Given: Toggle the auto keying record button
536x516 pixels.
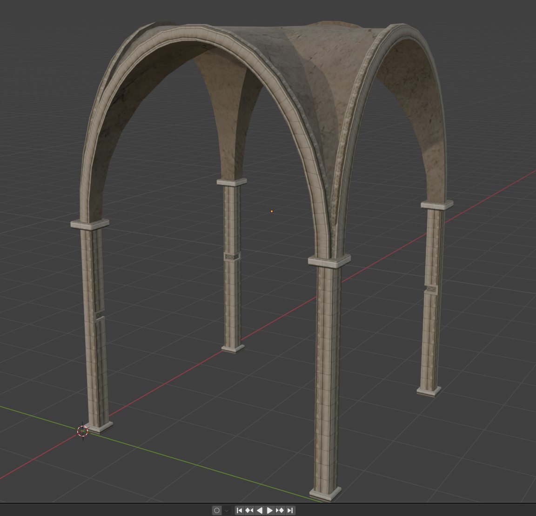Looking at the screenshot, I should pyautogui.click(x=216, y=510).
